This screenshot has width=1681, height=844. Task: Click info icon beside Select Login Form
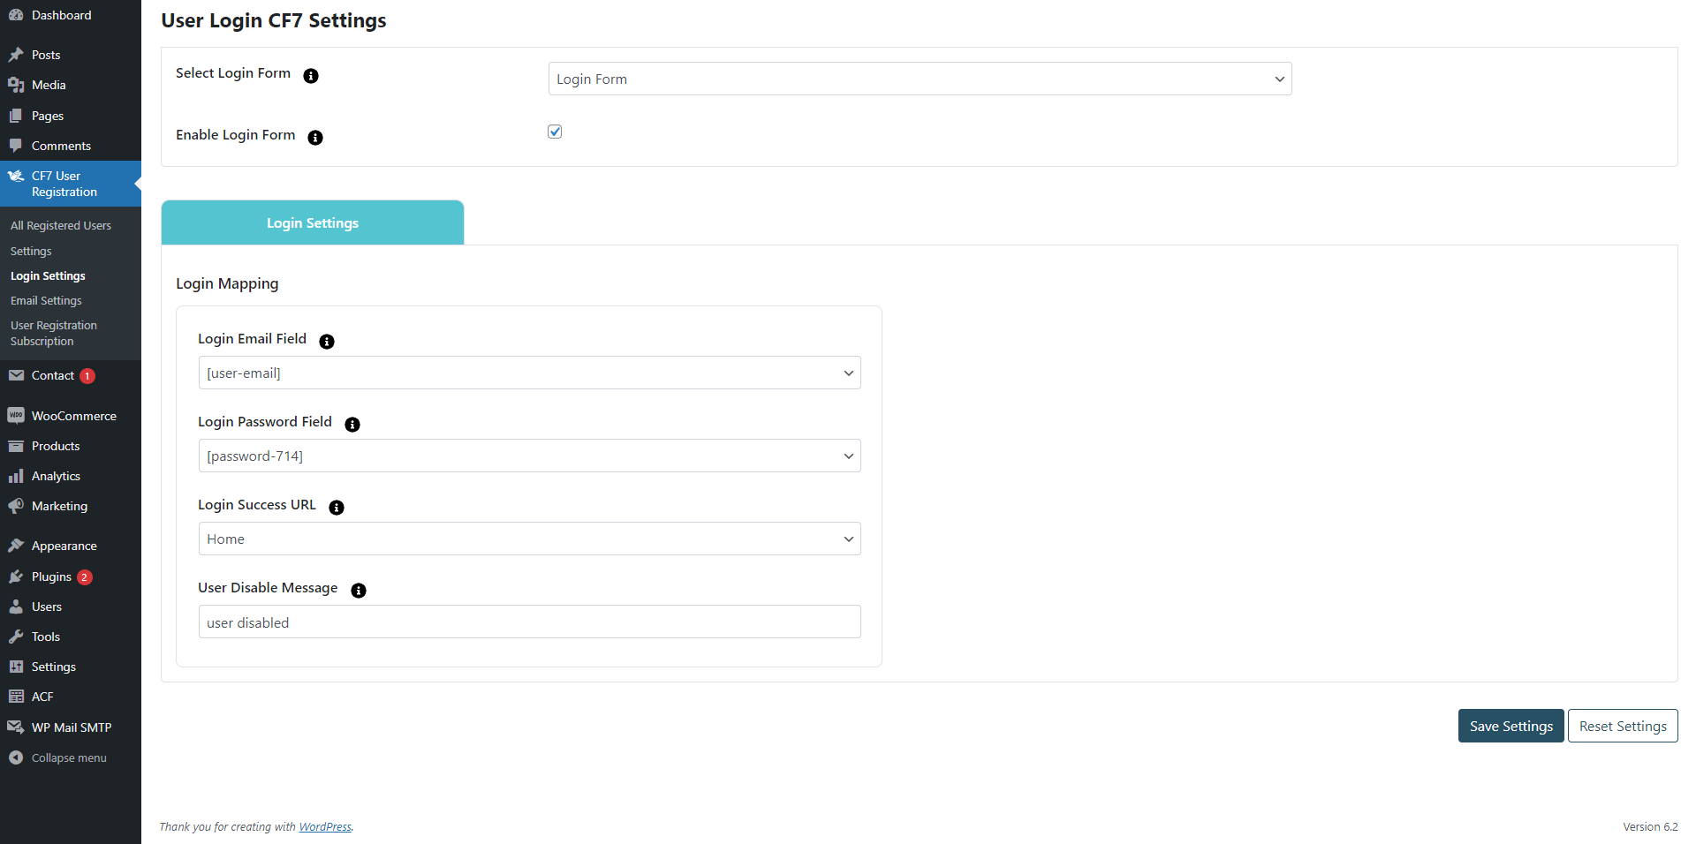pyautogui.click(x=311, y=76)
